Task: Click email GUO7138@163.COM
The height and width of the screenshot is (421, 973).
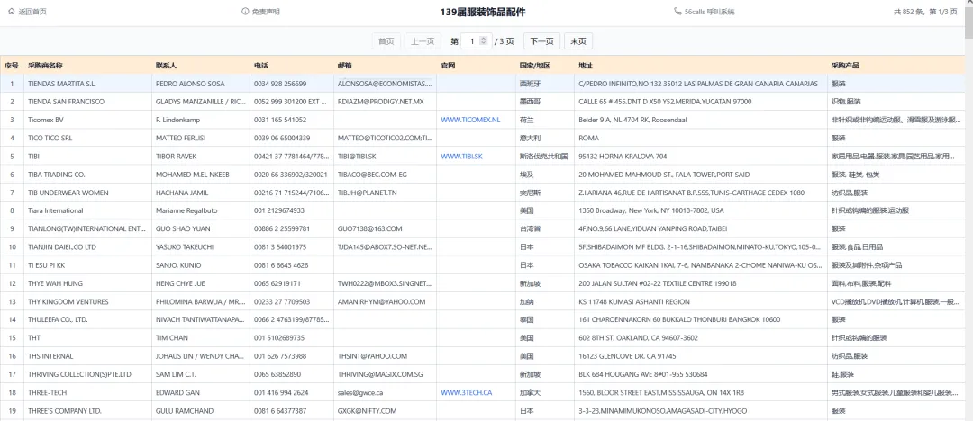Action: [x=370, y=228]
